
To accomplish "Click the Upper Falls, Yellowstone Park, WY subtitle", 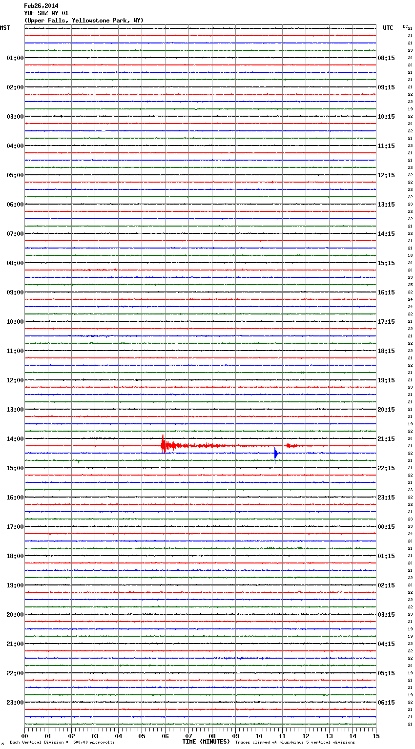I will [84, 21].
